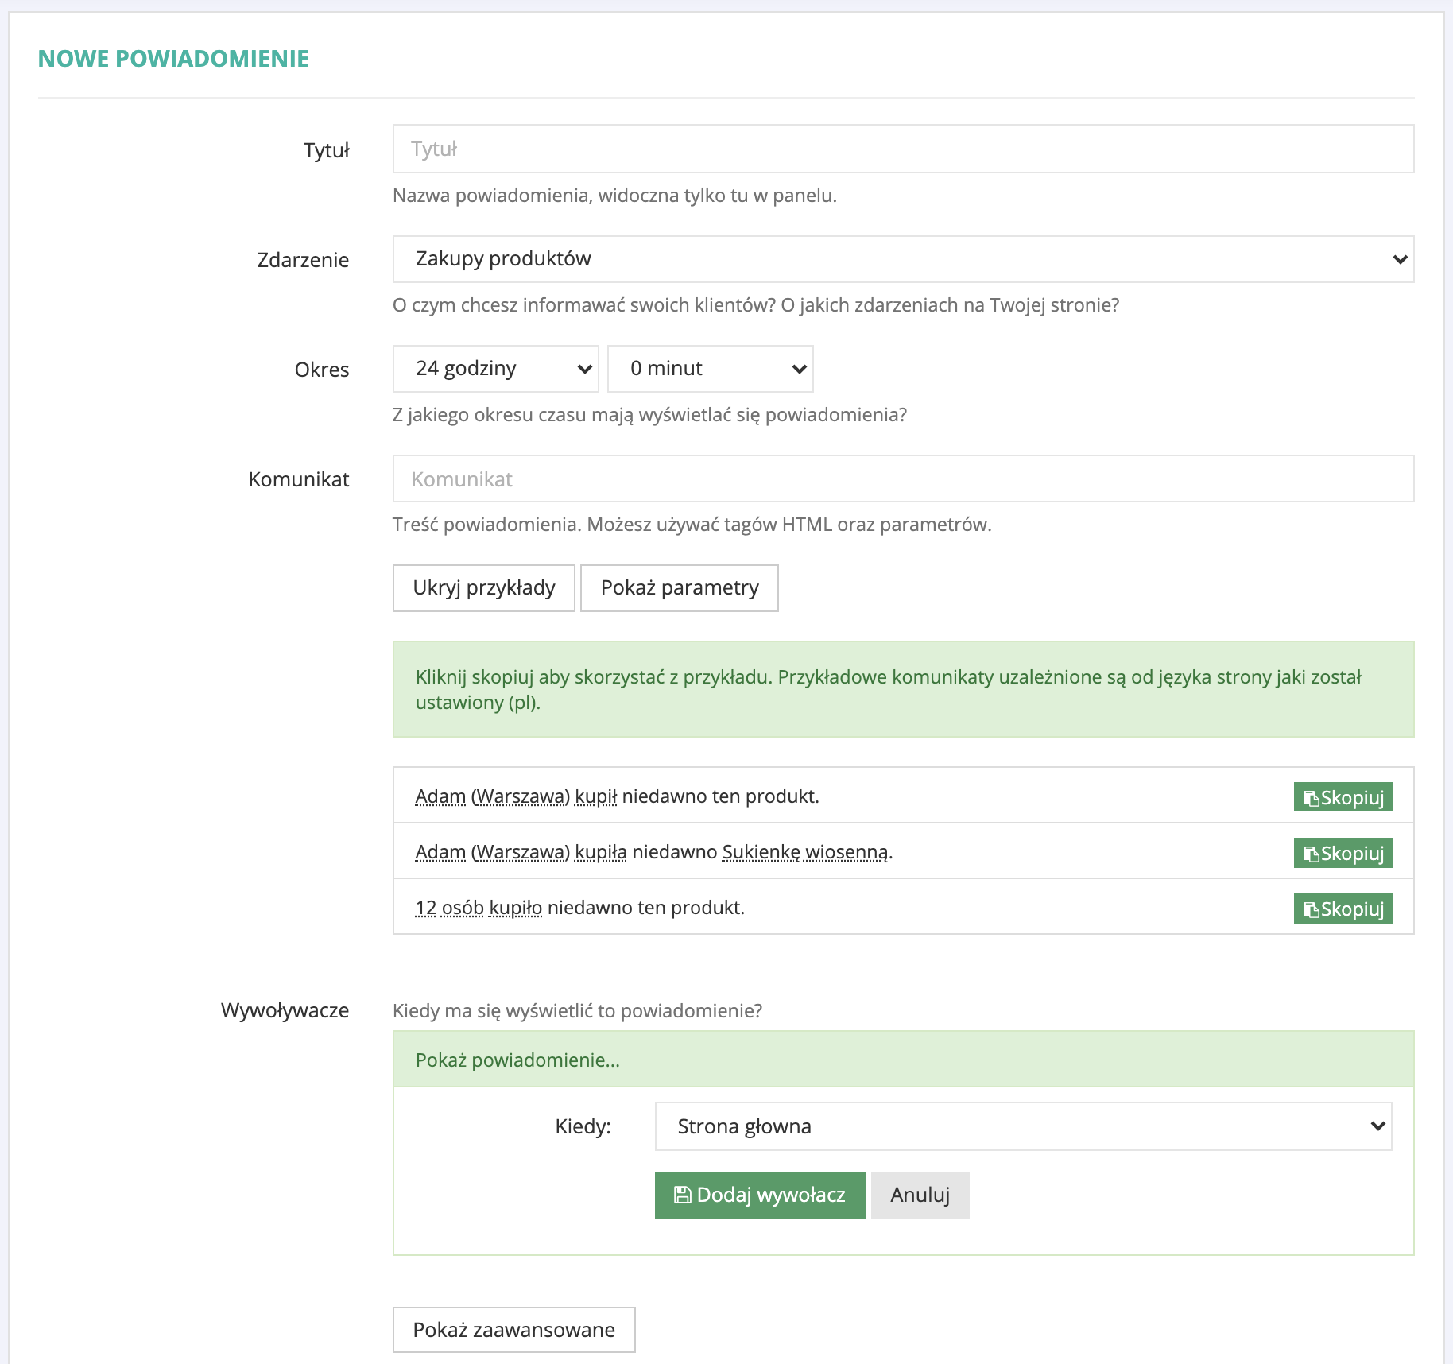Expand advanced options with Pokaż zaawansowane
This screenshot has width=1453, height=1364.
[x=513, y=1330]
